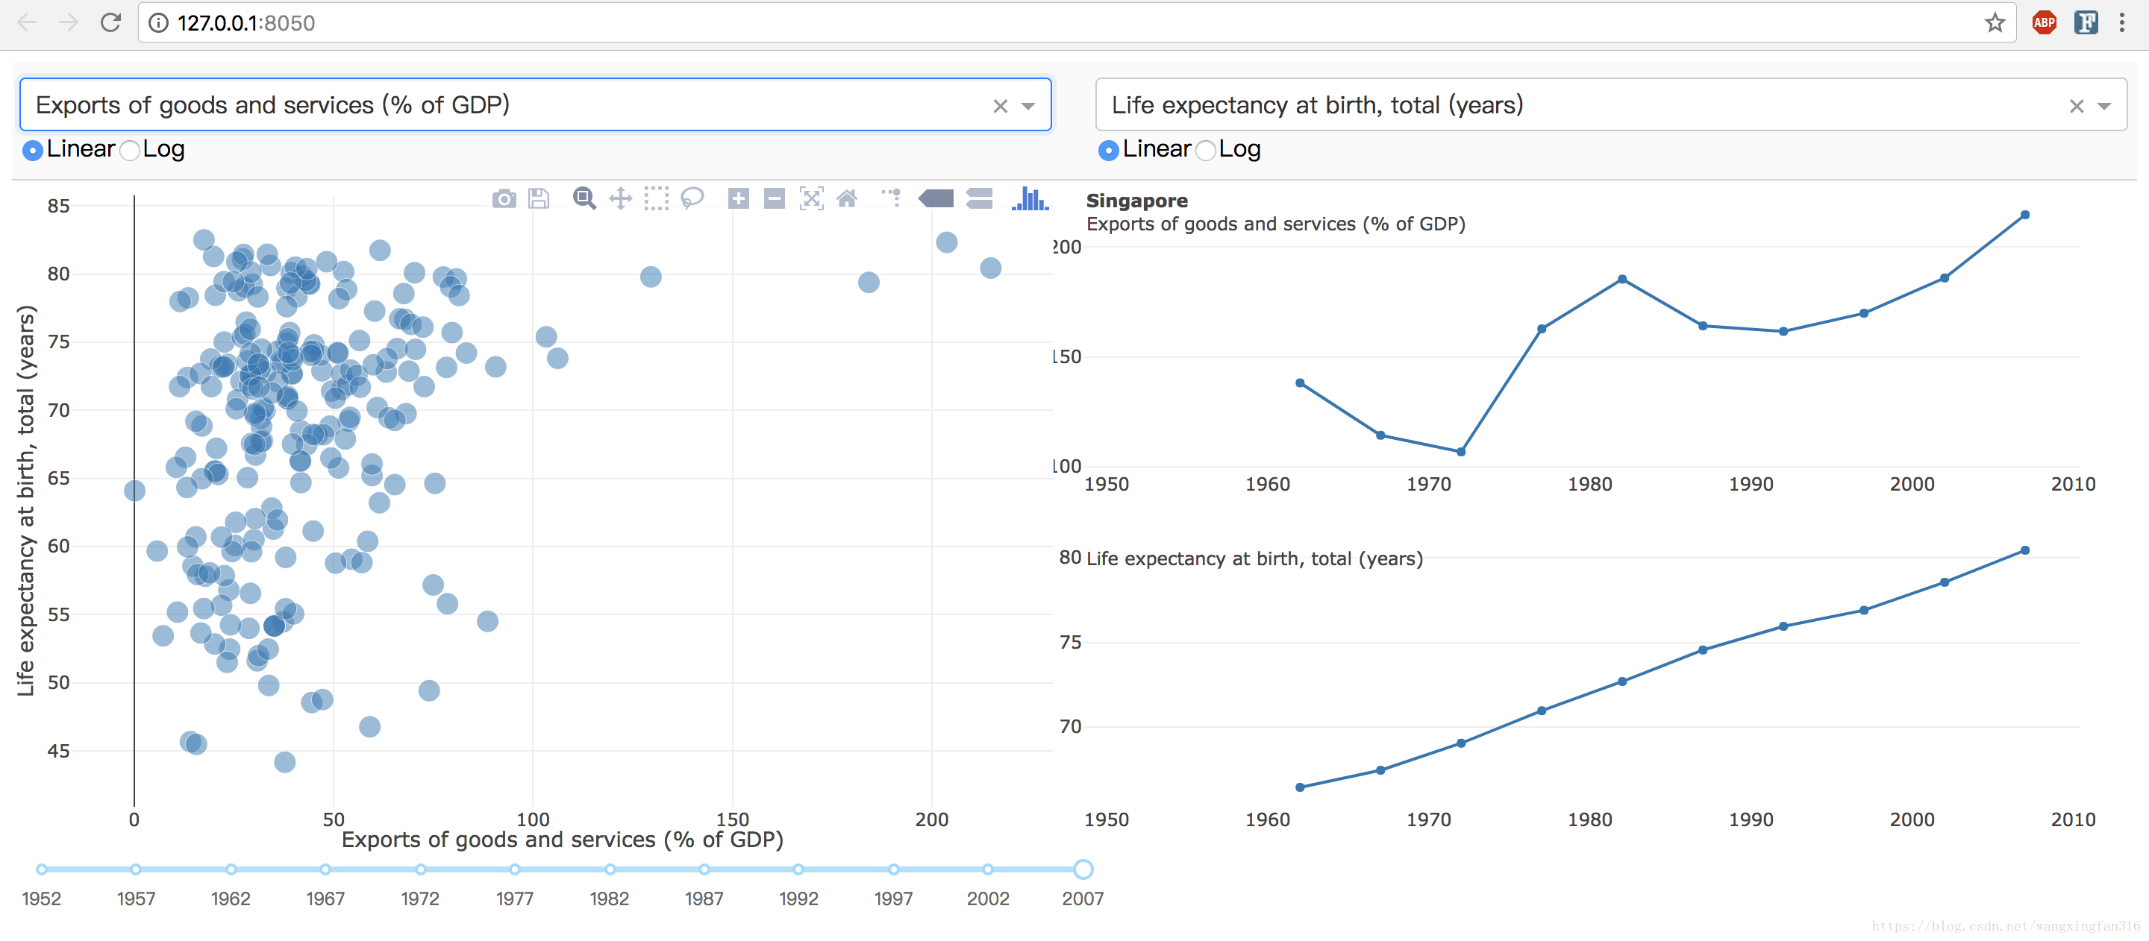Image resolution: width=2149 pixels, height=941 pixels.
Task: Open the browser three-dot menu
Action: [x=2122, y=22]
